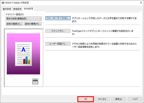Click the TrueTypeフォント description text
This screenshot has height=103, width=144.
[x=103, y=32]
